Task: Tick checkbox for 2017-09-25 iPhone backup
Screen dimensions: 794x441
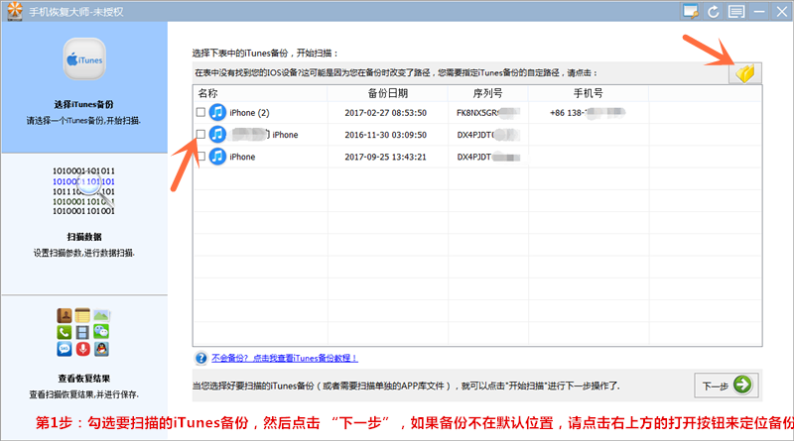Action: 200,157
